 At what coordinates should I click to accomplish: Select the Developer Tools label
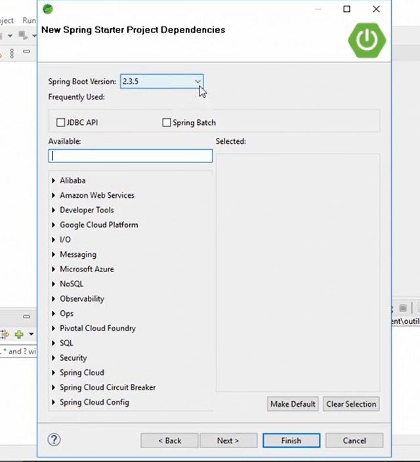tap(87, 210)
